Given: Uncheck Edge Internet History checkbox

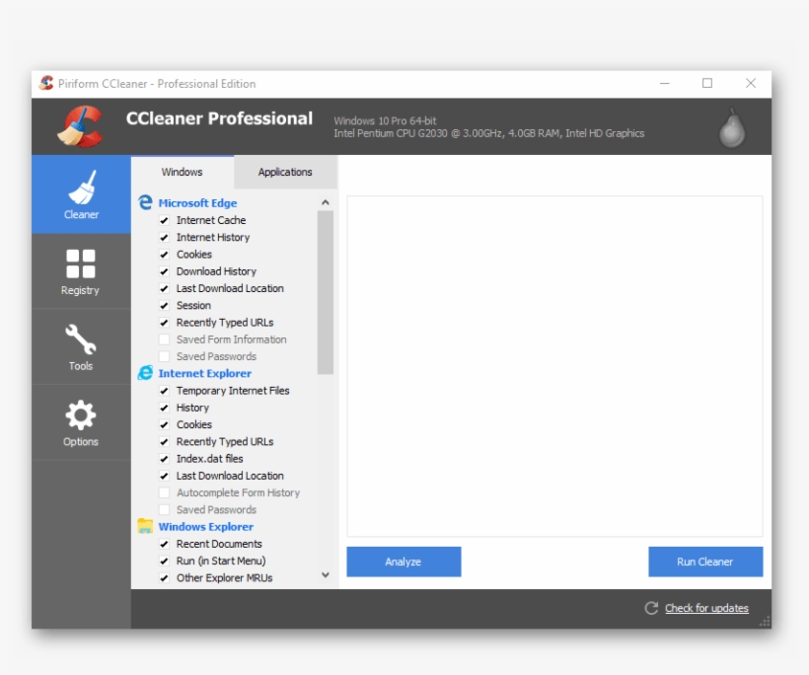Looking at the screenshot, I should pyautogui.click(x=164, y=238).
